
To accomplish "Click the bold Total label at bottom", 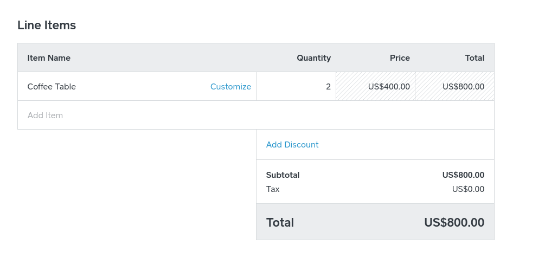I will (280, 222).
